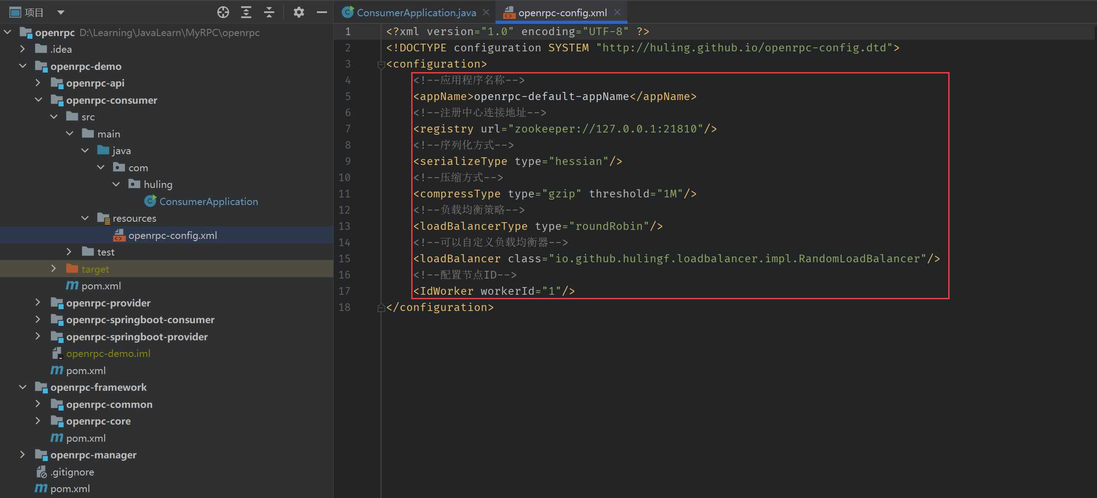Click line number 7 in the gutter
This screenshot has height=498, width=1097.
(x=348, y=129)
